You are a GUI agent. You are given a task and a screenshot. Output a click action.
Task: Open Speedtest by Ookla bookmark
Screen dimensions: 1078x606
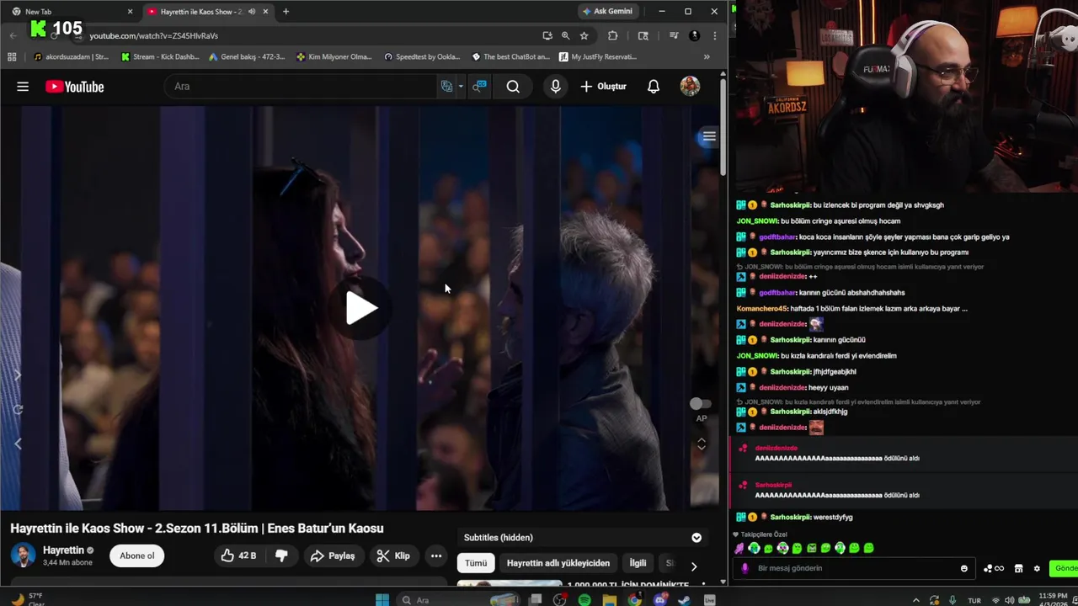click(x=422, y=57)
